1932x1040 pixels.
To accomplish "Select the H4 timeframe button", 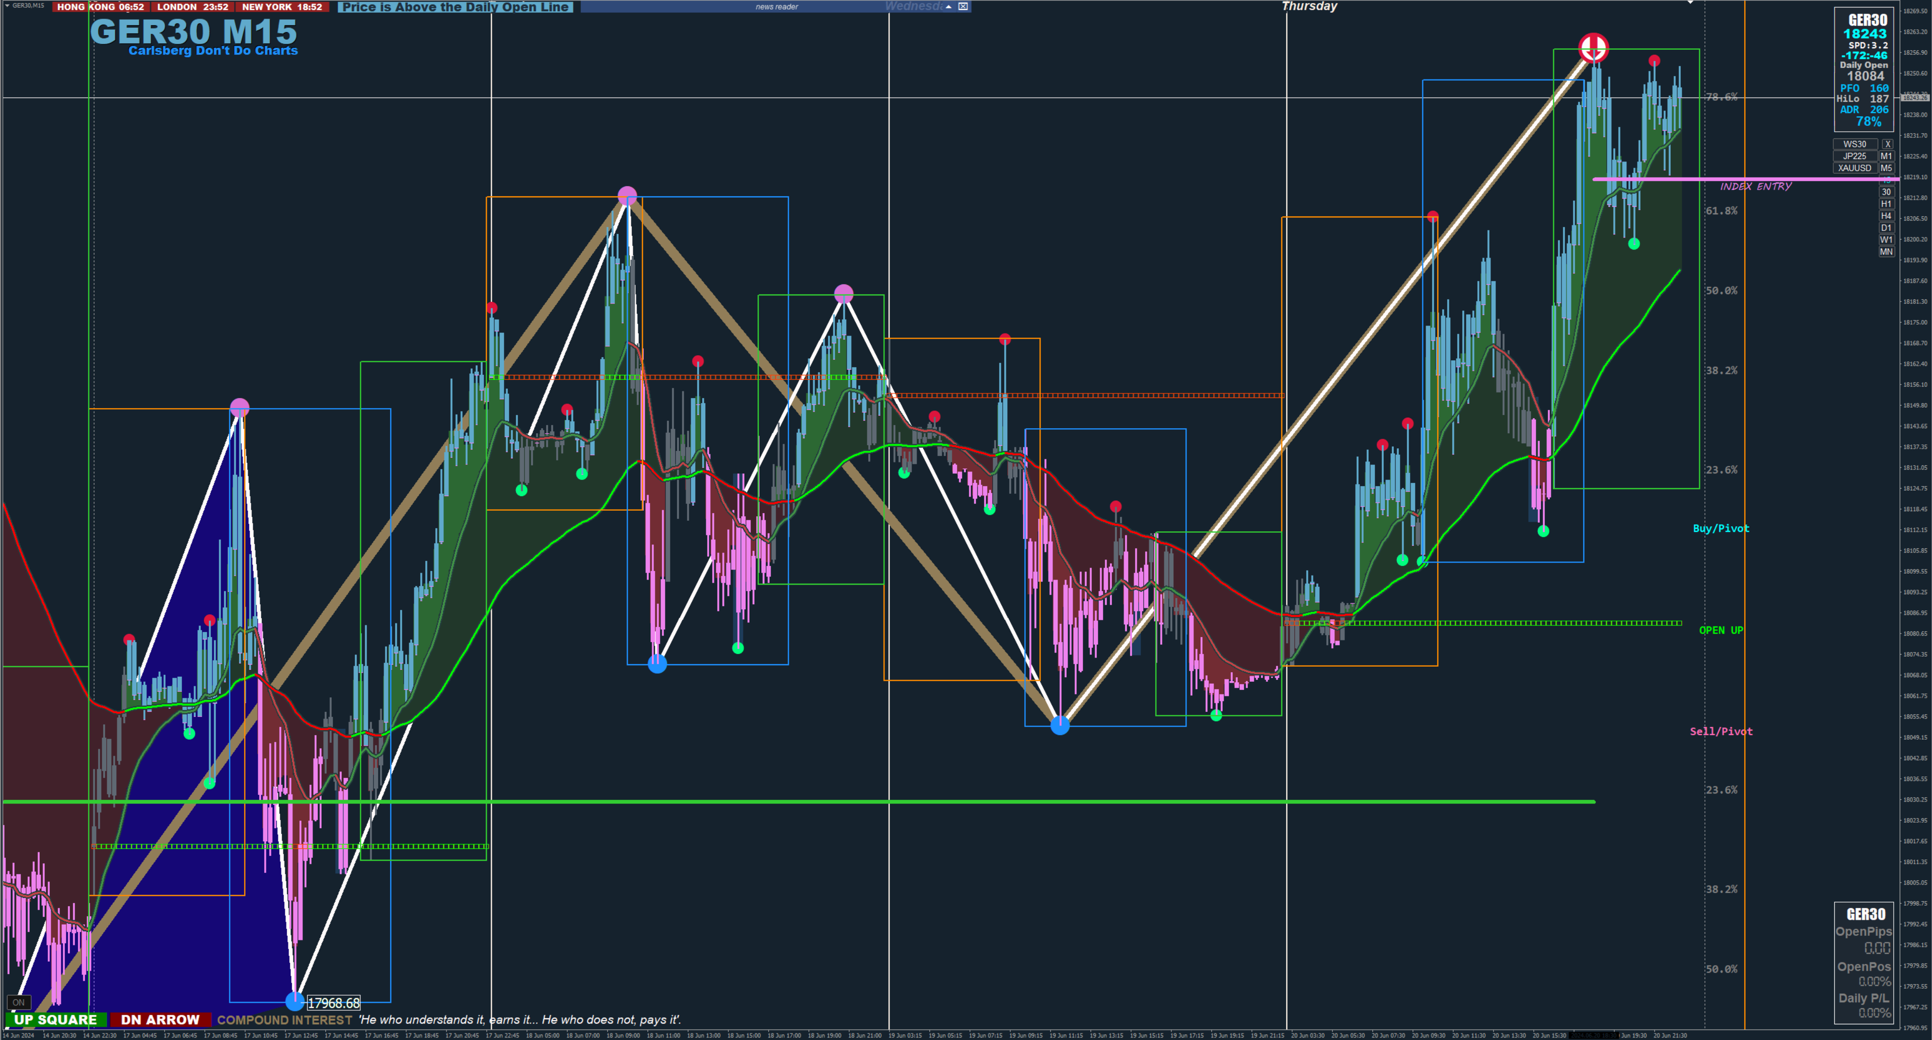I will (1886, 216).
